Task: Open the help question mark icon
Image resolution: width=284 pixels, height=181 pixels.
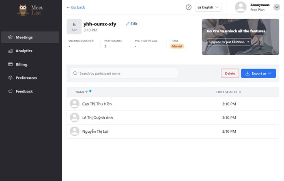Action: click(x=189, y=7)
